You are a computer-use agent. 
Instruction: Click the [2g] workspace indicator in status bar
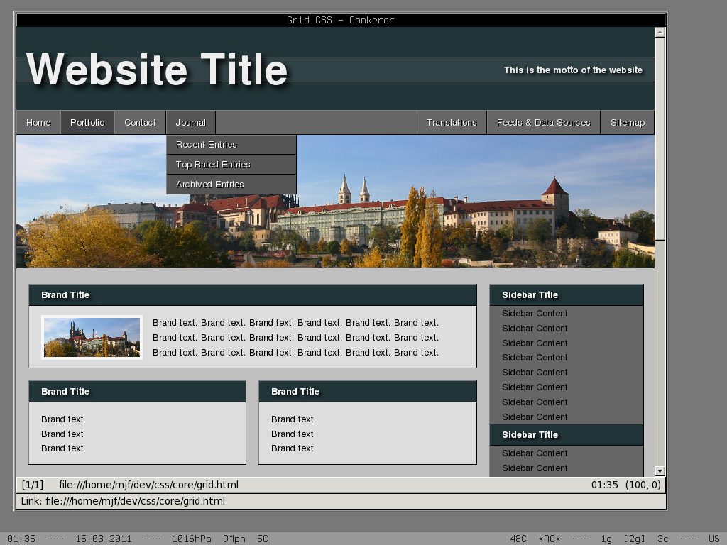[x=634, y=539]
